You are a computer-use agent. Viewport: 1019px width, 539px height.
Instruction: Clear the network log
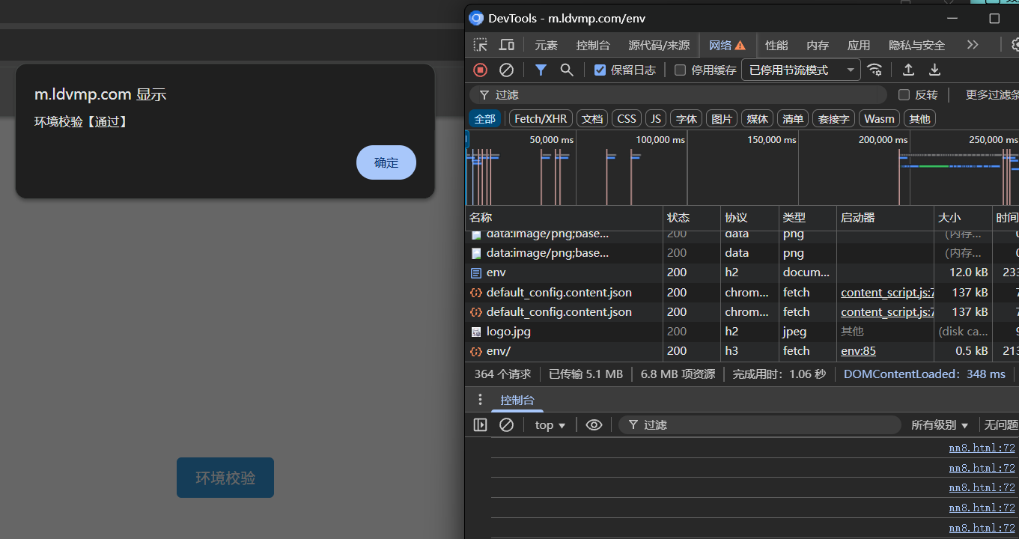coord(506,70)
